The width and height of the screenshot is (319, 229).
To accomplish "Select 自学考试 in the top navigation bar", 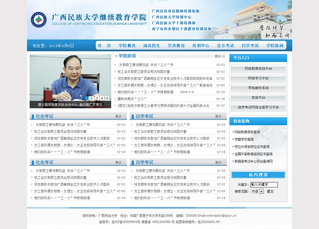I will tap(250, 45).
